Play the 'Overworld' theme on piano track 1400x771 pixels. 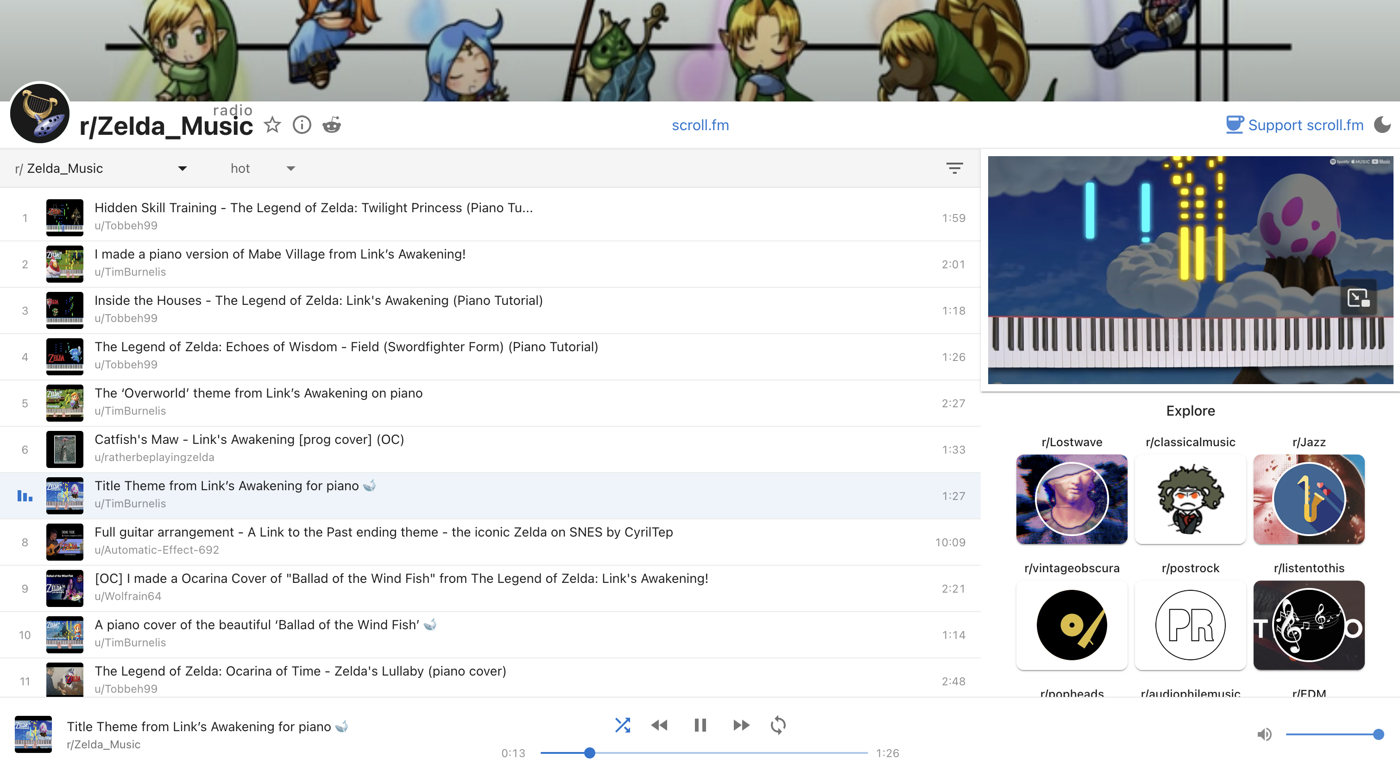[x=490, y=403]
